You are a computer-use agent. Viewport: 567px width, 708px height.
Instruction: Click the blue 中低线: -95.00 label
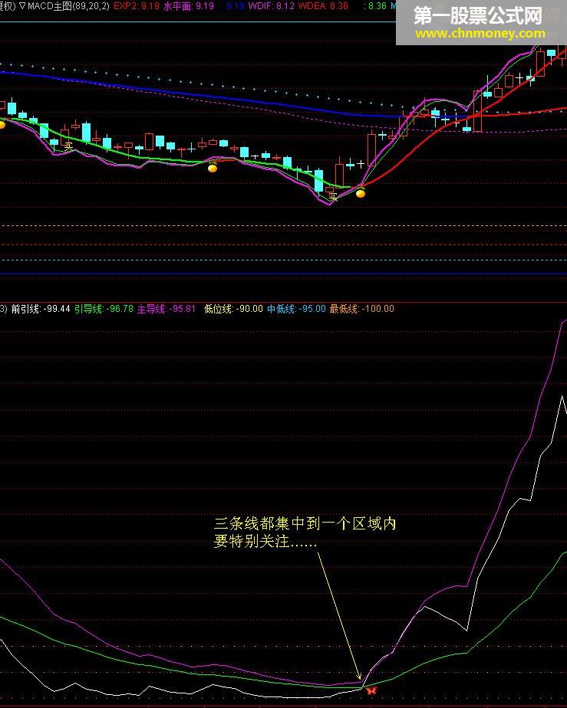coord(296,309)
